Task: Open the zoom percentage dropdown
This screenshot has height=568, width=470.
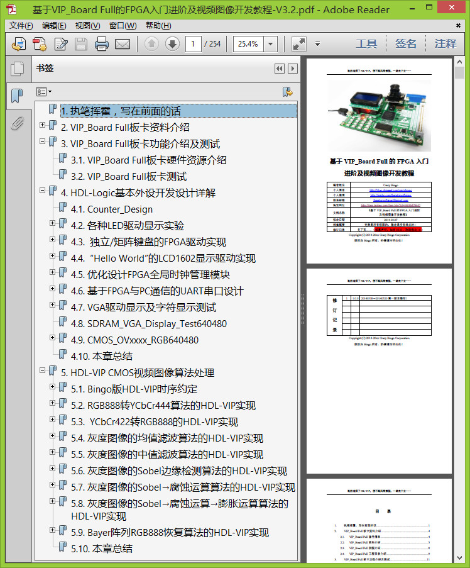Action: [x=271, y=44]
